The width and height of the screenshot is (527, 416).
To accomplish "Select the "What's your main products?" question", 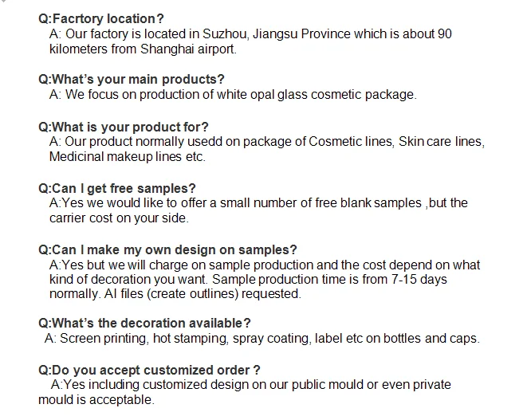I will click(132, 79).
